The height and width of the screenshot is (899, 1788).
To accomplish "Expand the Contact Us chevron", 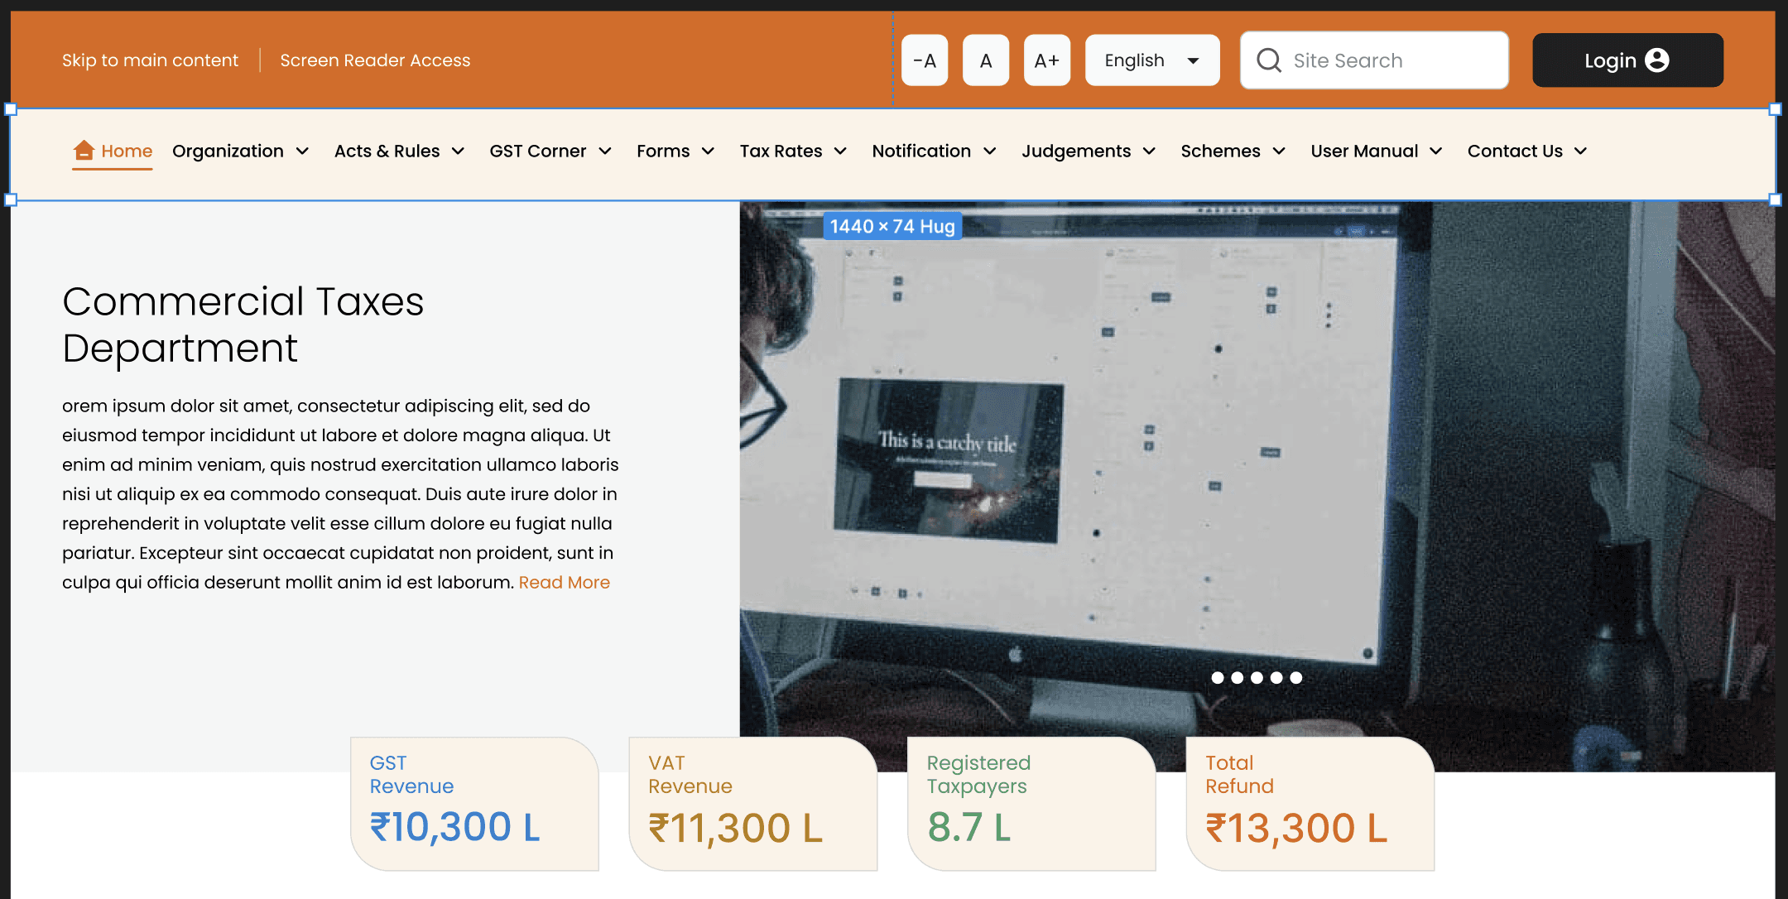I will [x=1580, y=151].
